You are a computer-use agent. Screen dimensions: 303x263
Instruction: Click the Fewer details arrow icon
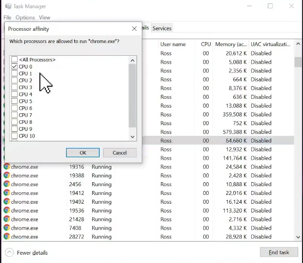click(x=9, y=252)
